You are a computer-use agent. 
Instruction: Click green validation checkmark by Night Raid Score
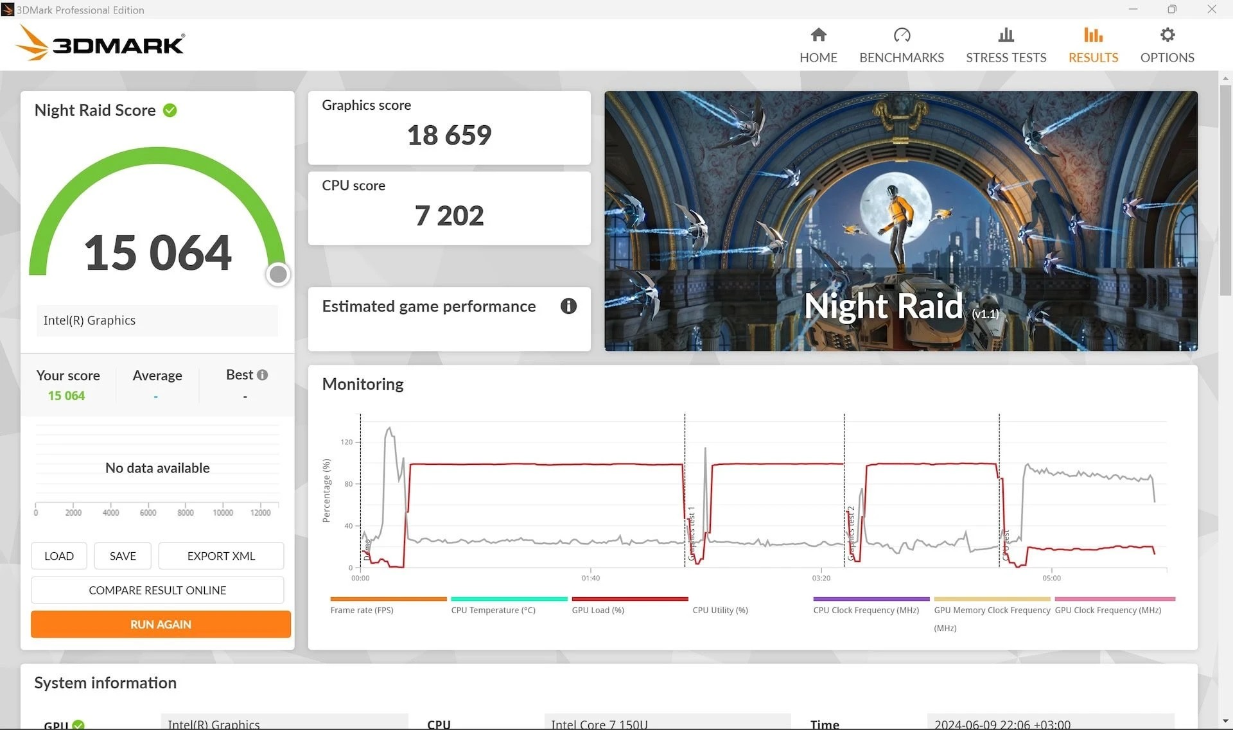point(170,110)
